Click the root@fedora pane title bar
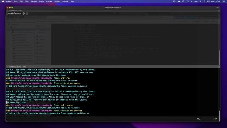The image size is (227, 128). (x=113, y=11)
